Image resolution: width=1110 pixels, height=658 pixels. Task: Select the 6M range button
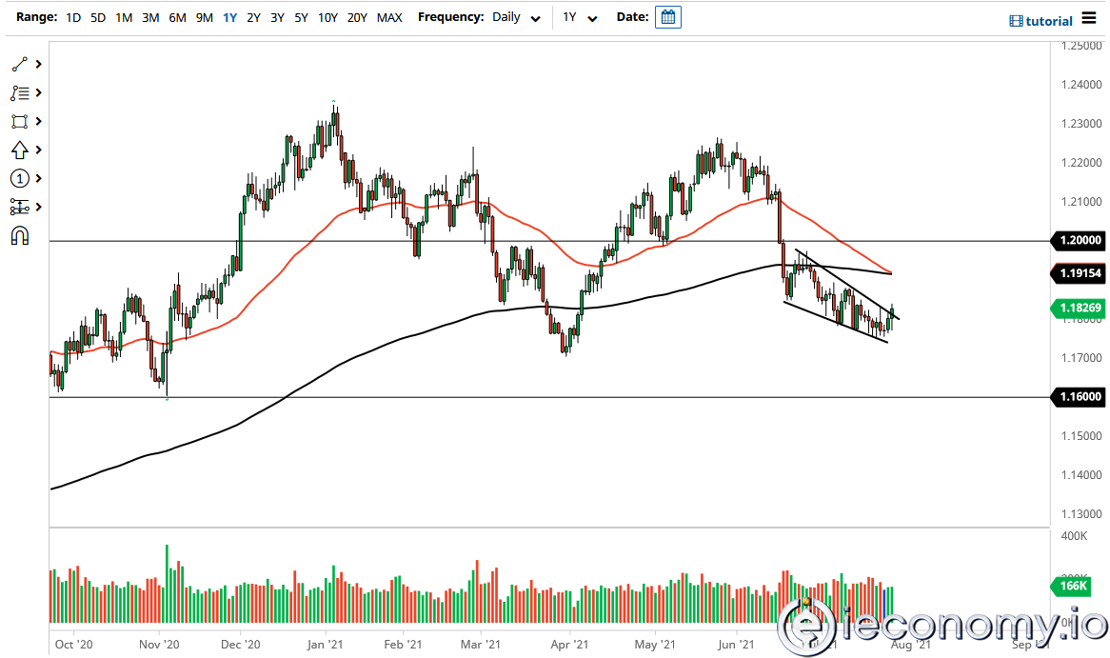click(x=176, y=17)
